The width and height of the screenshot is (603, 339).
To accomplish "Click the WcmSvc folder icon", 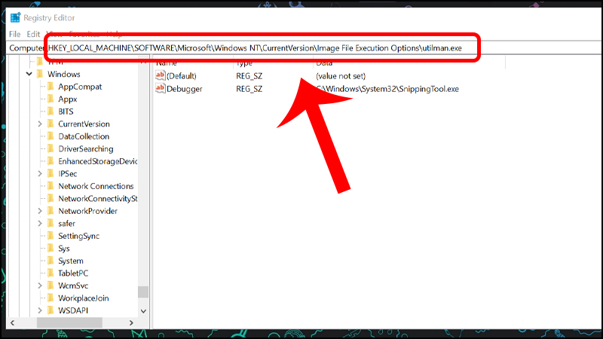I will click(51, 286).
